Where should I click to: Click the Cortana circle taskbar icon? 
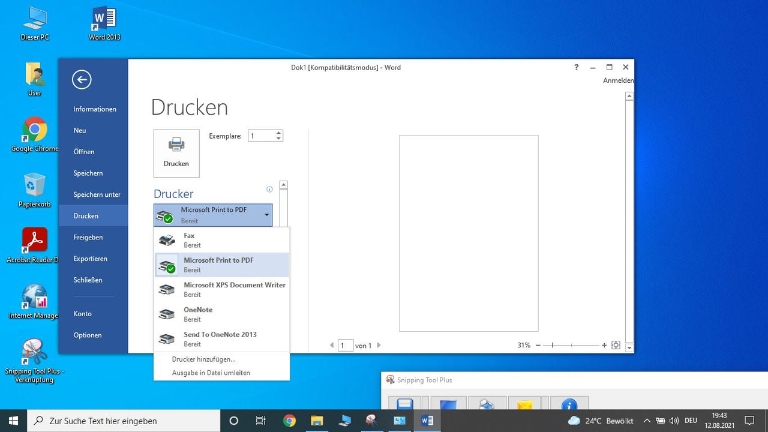tap(234, 421)
